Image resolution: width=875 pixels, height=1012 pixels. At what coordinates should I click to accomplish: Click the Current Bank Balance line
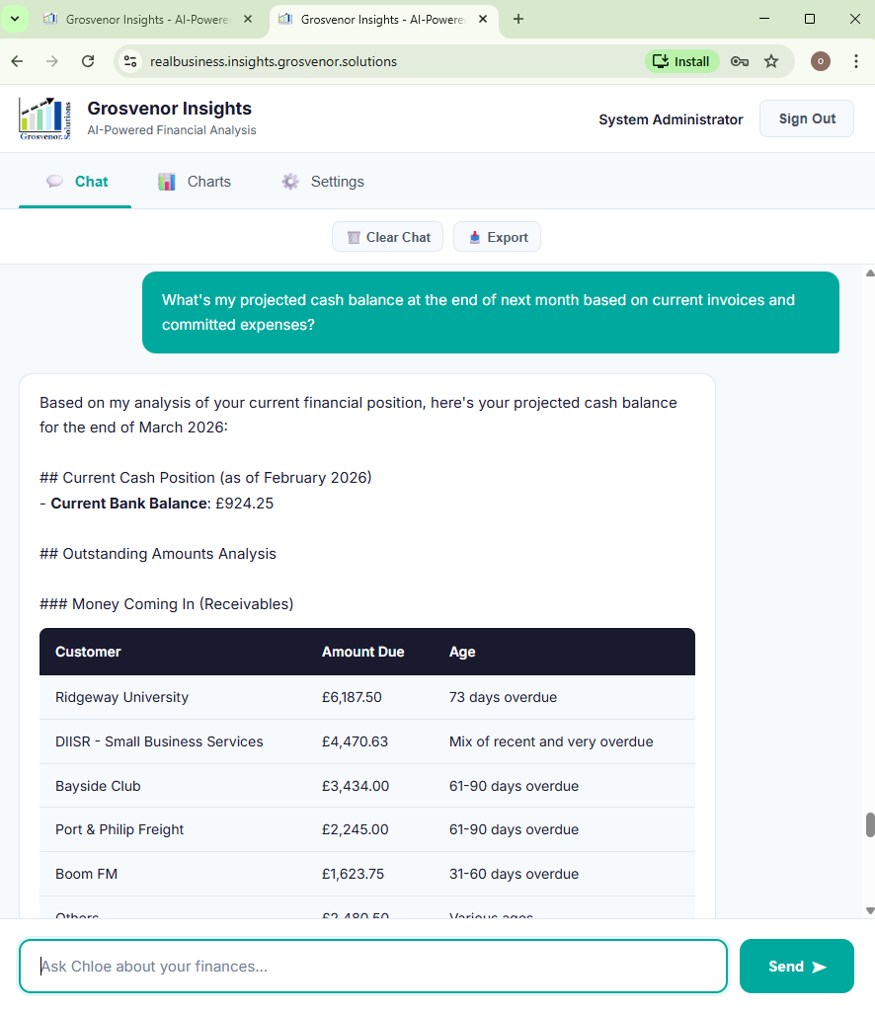tap(157, 504)
